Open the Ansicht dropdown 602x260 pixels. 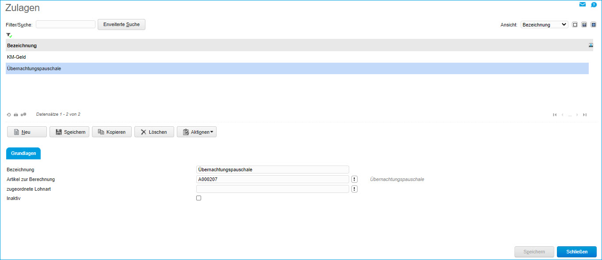(544, 25)
